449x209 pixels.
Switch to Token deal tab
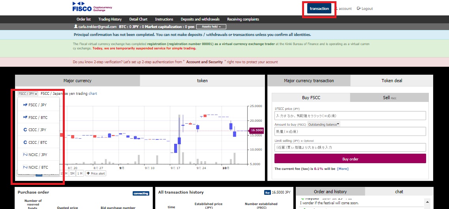392,81
